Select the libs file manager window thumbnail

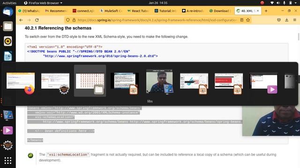pyautogui.click(x=90, y=81)
